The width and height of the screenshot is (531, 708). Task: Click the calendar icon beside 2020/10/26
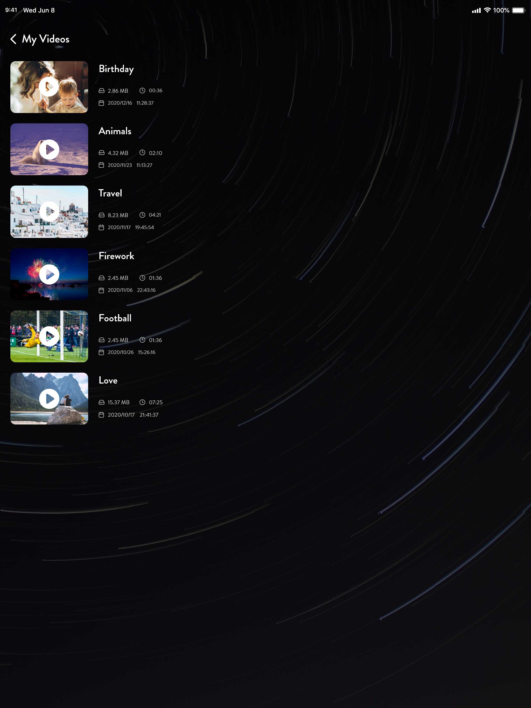click(102, 352)
